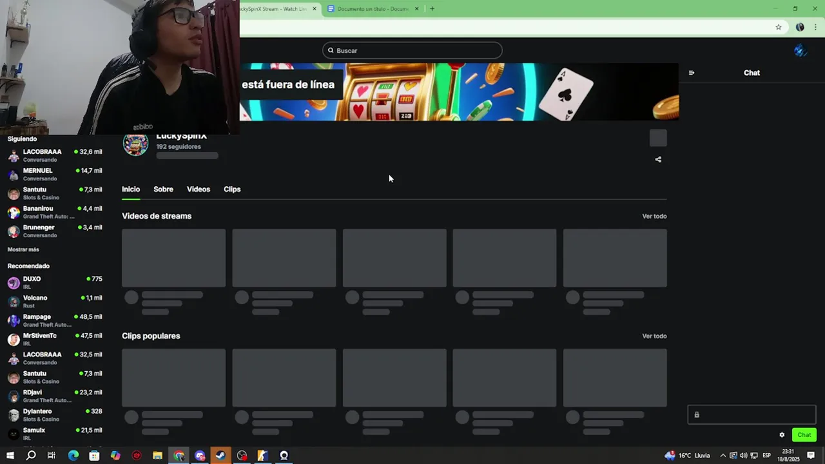Open the last Clips populares thumbnail
The image size is (825, 464).
tap(615, 378)
